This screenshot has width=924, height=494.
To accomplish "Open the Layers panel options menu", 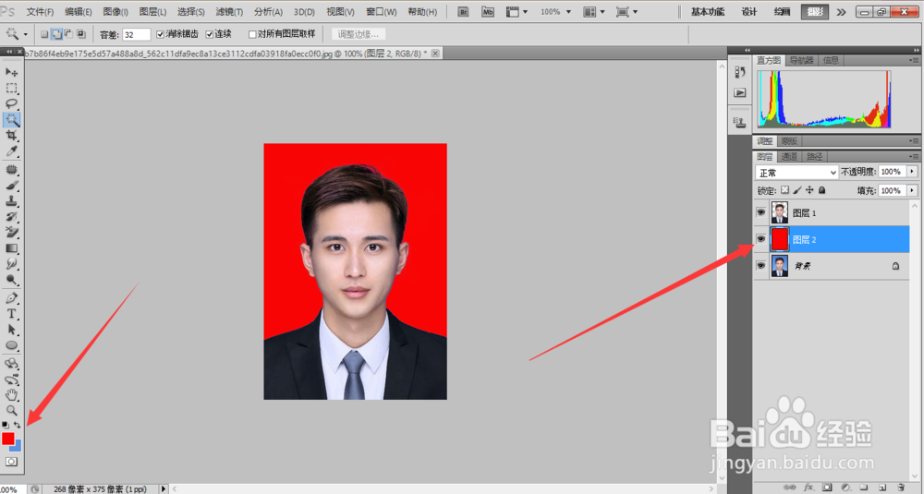I will click(914, 157).
